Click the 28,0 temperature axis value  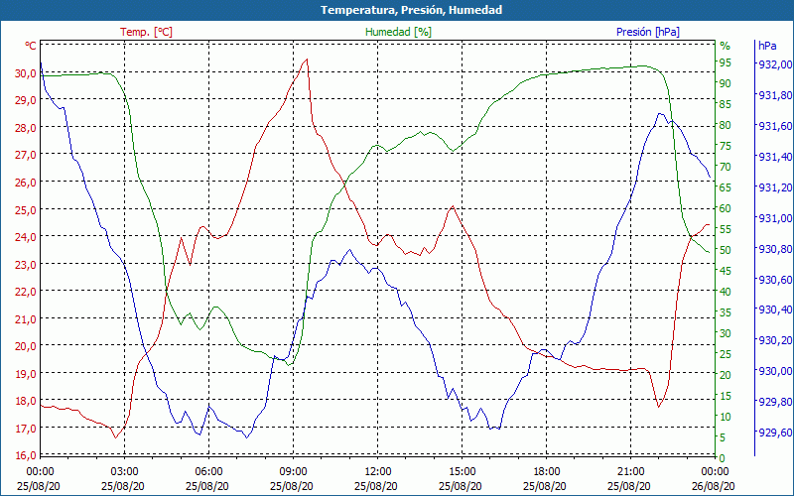(26, 128)
